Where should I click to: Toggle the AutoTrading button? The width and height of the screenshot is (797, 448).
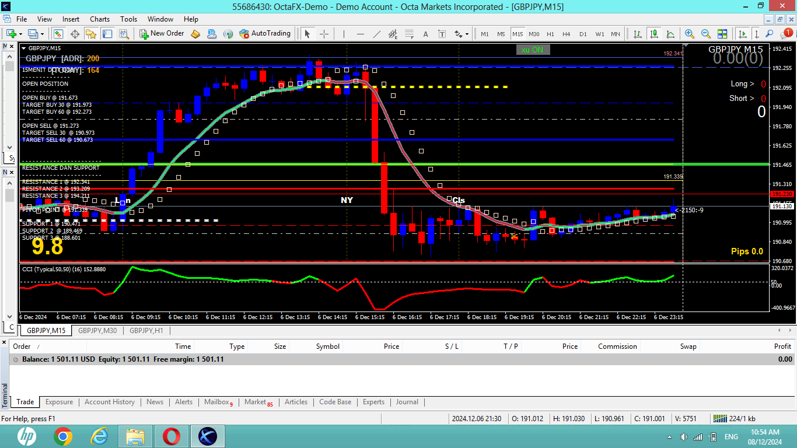[265, 34]
